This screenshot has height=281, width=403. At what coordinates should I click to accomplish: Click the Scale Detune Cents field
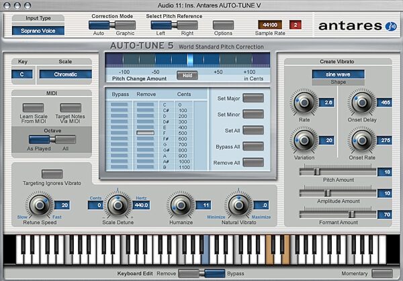coord(95,205)
